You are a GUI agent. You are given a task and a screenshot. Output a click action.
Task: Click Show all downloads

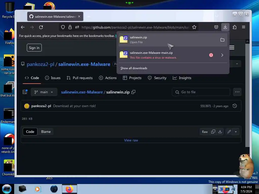click(x=134, y=68)
